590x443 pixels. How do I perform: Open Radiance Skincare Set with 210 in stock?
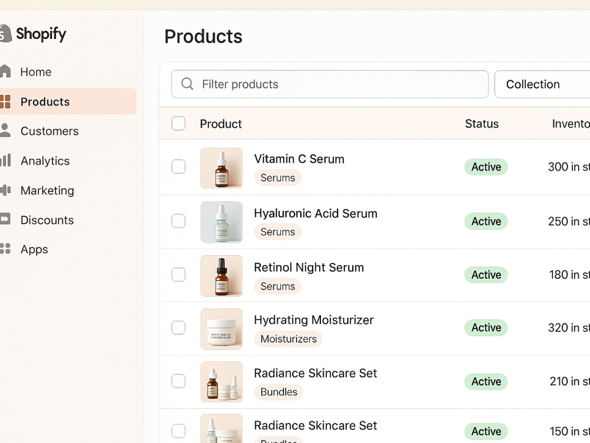click(315, 373)
